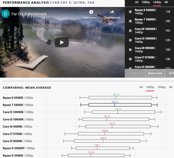Image resolution: width=174 pixels, height=158 pixels.
Task: Toggle the Core i9 10900K 1440p checkbox
Action: point(130,31)
